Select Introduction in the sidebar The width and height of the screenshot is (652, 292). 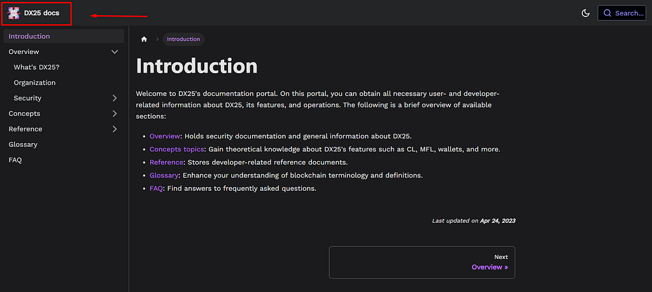click(x=64, y=36)
